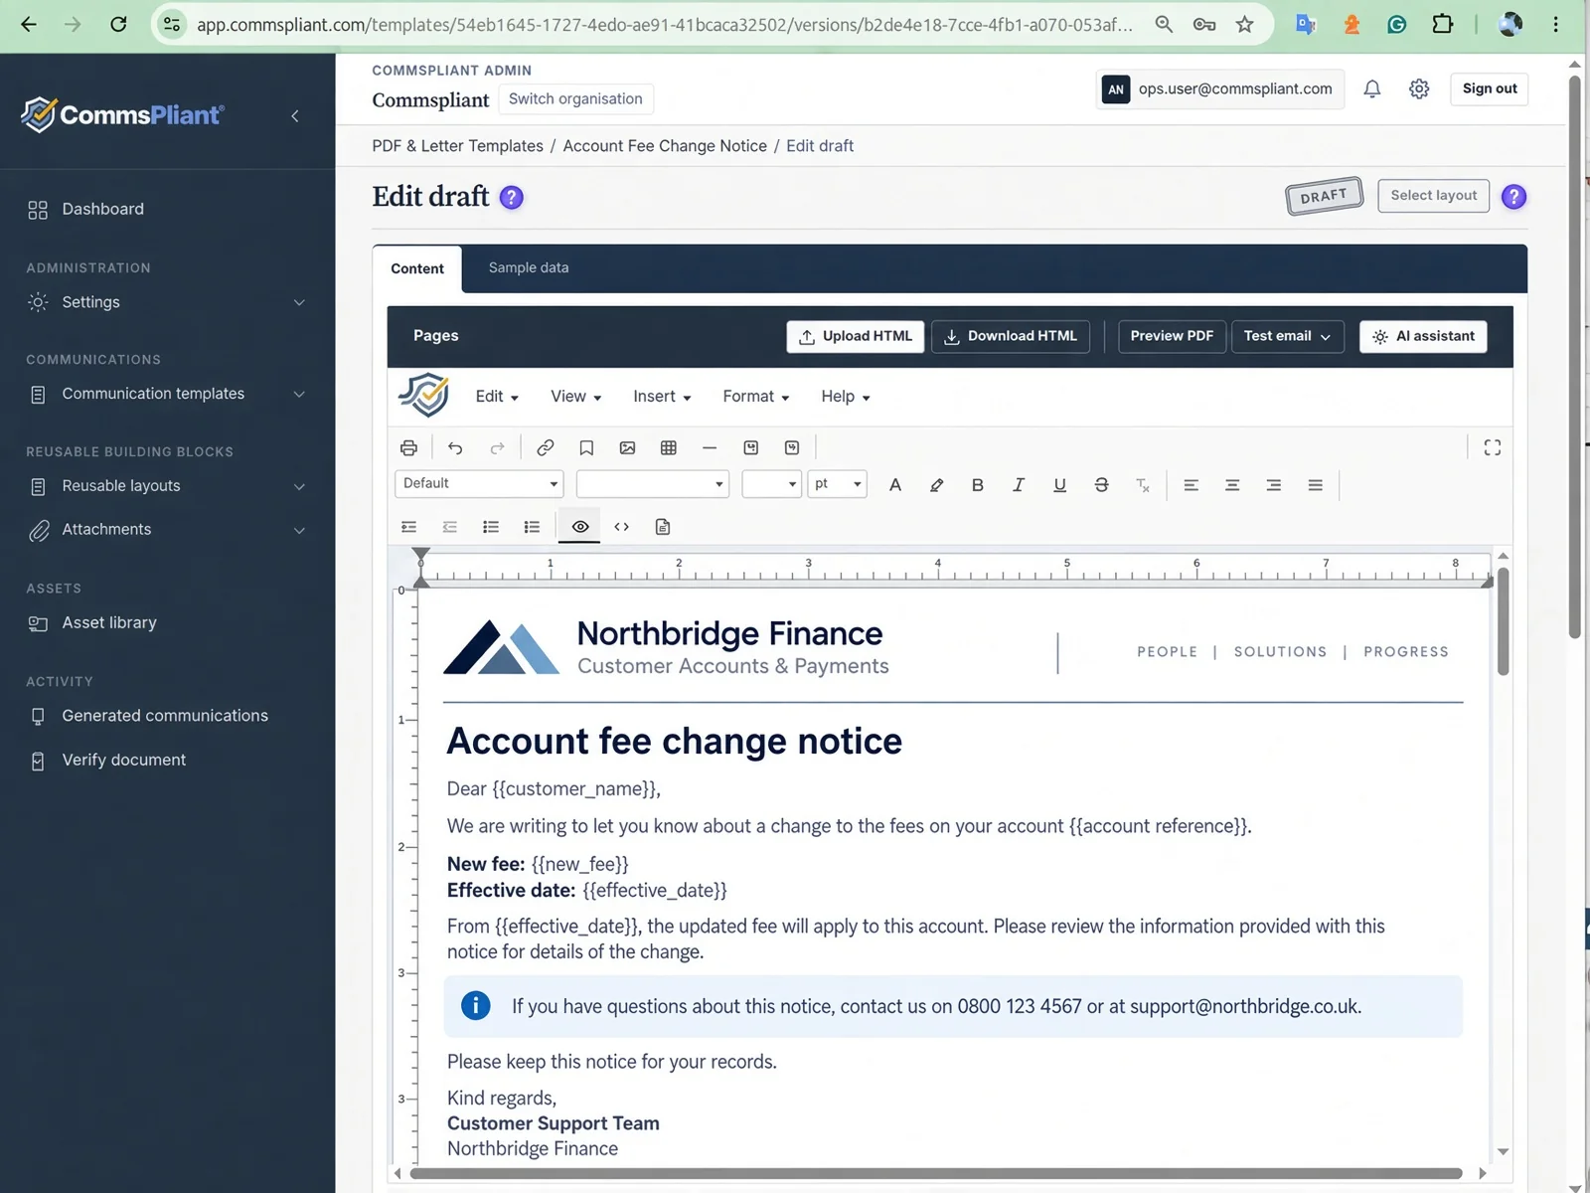
Task: Go back to the previous browser page
Action: tap(29, 25)
